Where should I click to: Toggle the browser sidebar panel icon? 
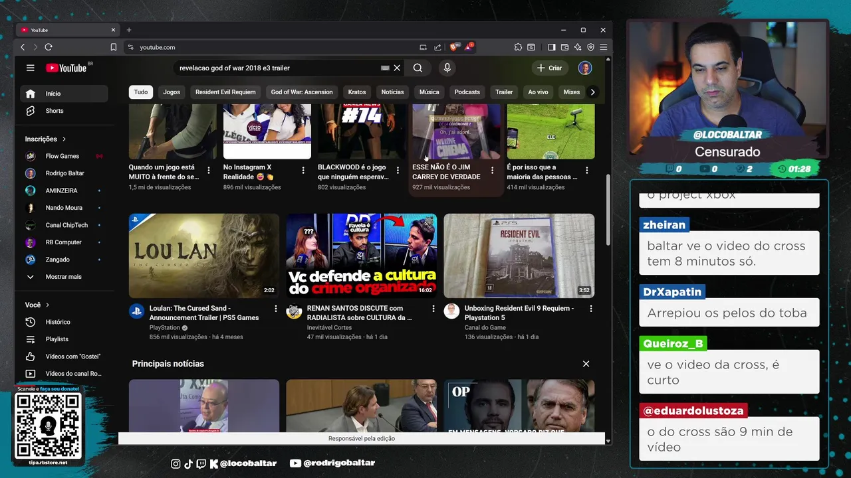[x=551, y=47]
